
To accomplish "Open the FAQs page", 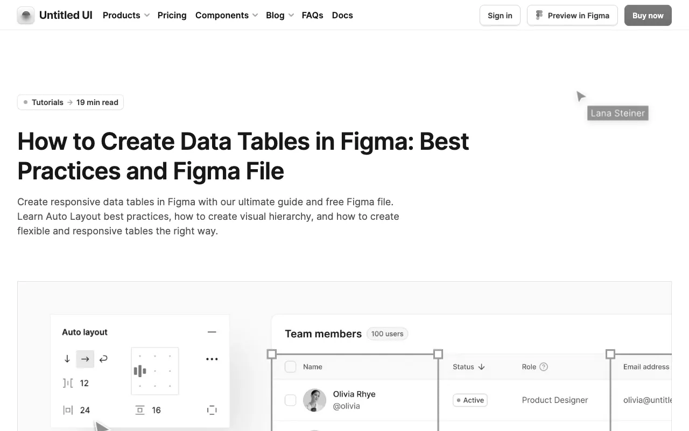I will click(x=312, y=15).
